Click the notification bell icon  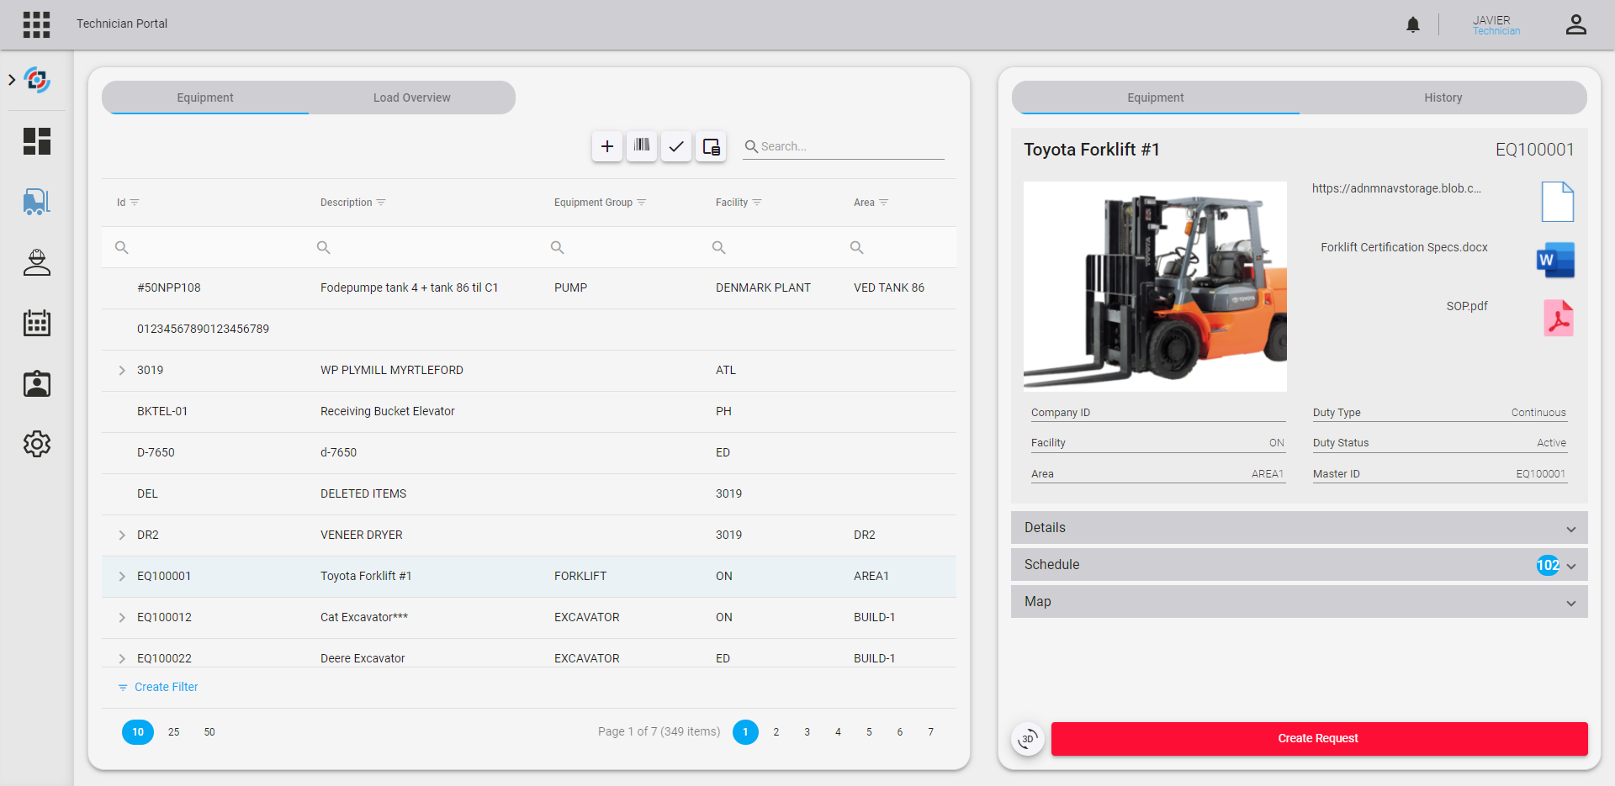pos(1413,25)
